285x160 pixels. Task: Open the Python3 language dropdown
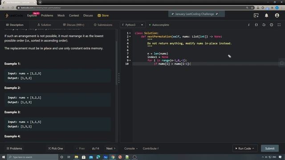[133, 25]
